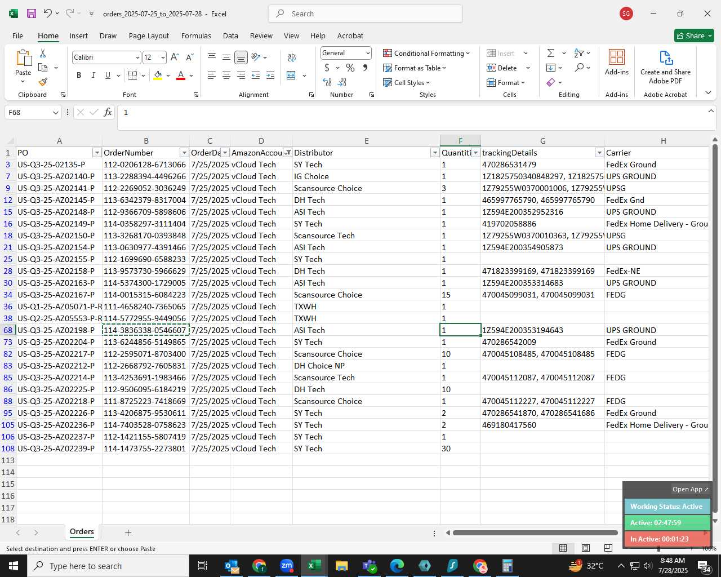The image size is (721, 577).
Task: Click the Find & Select magnifier icon
Action: click(579, 68)
